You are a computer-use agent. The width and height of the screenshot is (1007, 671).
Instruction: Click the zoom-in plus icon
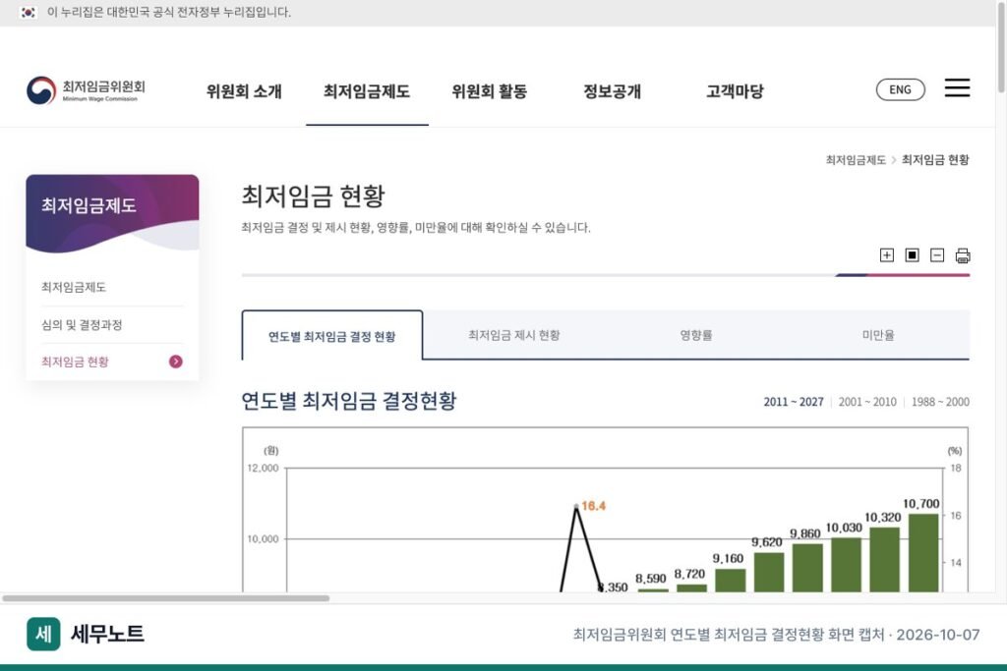click(886, 255)
